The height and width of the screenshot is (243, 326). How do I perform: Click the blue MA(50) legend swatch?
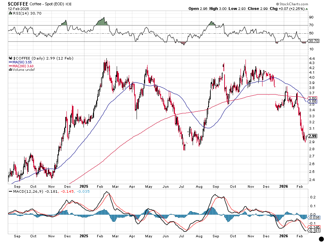click(x=10, y=62)
